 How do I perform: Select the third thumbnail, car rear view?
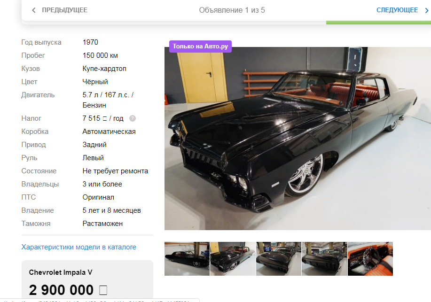tap(278, 259)
